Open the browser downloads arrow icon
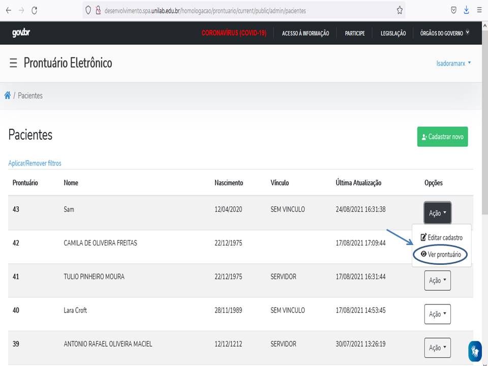Image resolution: width=488 pixels, height=366 pixels. click(466, 10)
